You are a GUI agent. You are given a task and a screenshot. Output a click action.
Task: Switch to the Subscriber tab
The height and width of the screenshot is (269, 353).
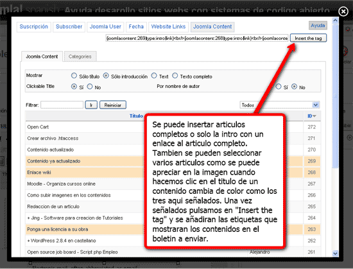(69, 27)
